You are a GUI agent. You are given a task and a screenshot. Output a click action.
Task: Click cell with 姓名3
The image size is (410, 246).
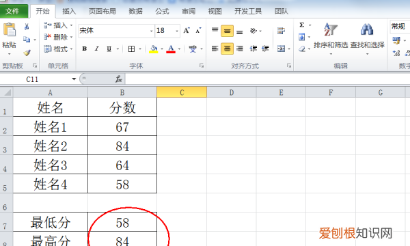(51, 165)
